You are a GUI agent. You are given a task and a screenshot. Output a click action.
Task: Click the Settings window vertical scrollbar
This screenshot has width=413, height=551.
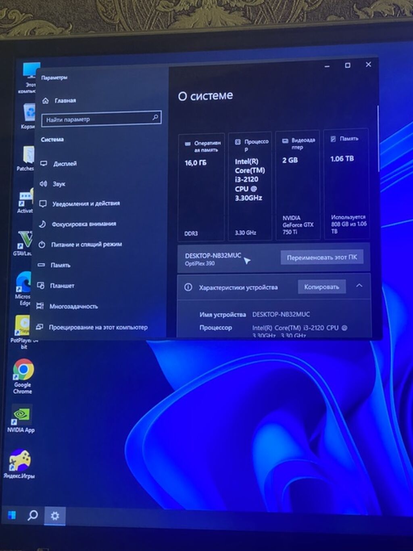click(x=378, y=139)
